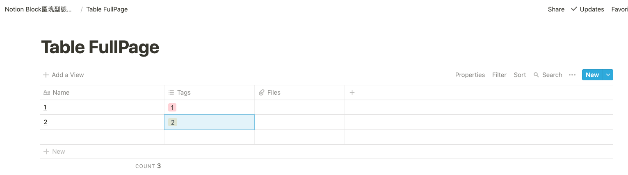Click the Updates checkmark icon

point(574,9)
